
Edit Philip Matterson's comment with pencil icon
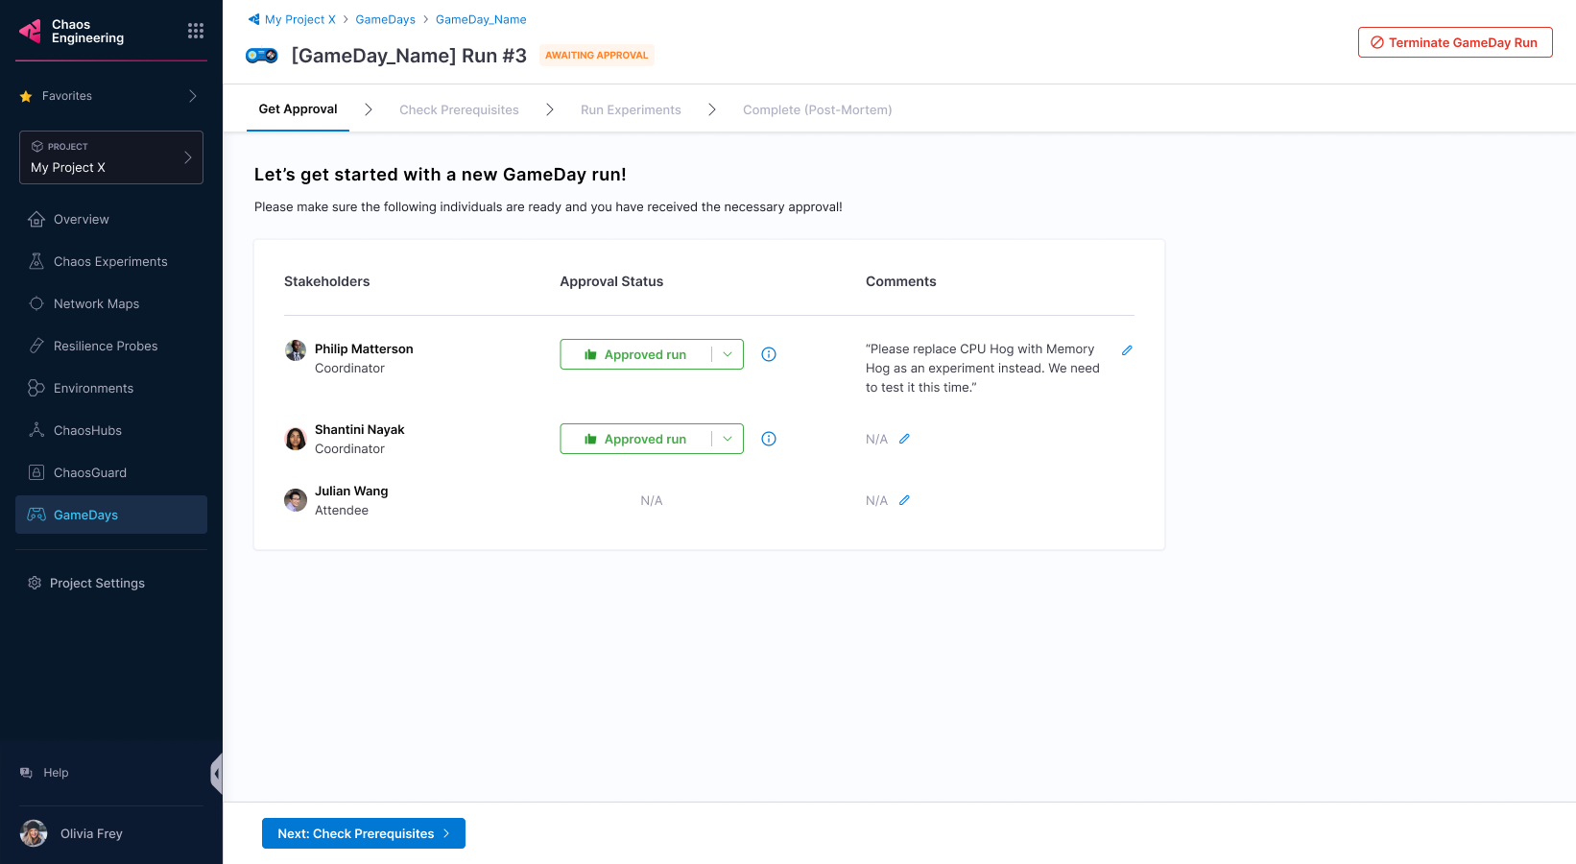coord(1127,350)
